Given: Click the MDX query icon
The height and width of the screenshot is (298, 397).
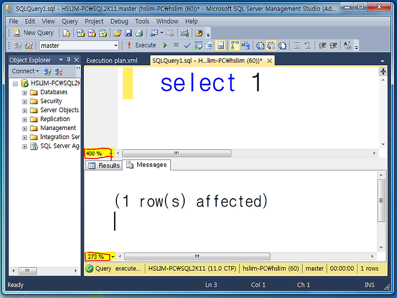Looking at the screenshot, I should 81,33.
